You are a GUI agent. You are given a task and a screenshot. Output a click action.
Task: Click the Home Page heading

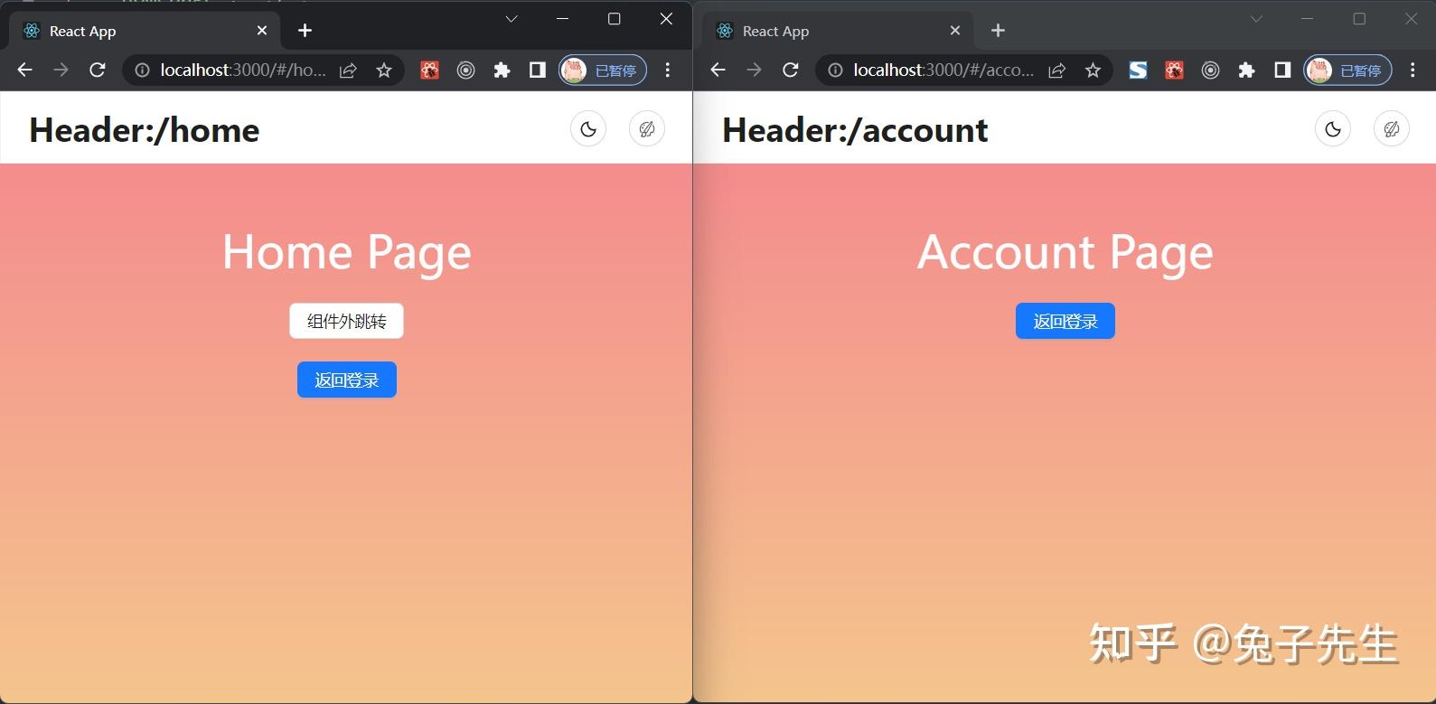click(x=347, y=252)
